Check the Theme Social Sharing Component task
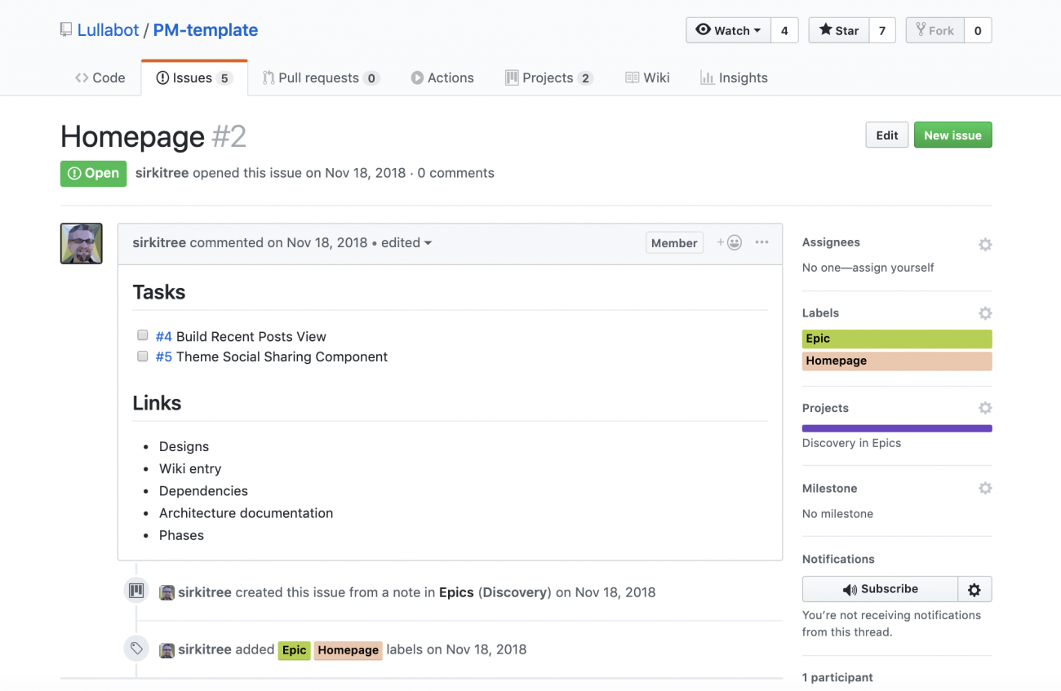This screenshot has width=1061, height=691. point(143,356)
